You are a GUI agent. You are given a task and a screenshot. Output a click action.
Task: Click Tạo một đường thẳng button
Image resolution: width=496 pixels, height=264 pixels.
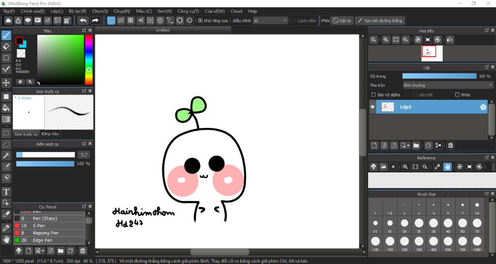click(x=380, y=20)
